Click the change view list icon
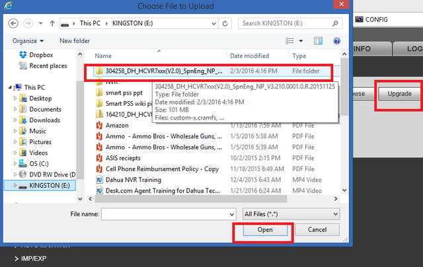Screen dimensions: 423x267 pyautogui.click(x=289, y=41)
